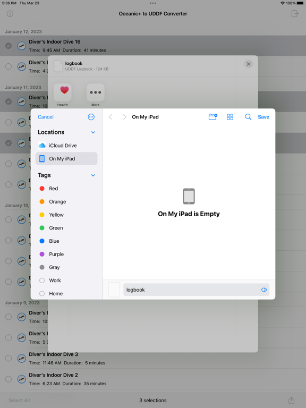
Task: Choose the Purple tag
Action: [x=66, y=254]
